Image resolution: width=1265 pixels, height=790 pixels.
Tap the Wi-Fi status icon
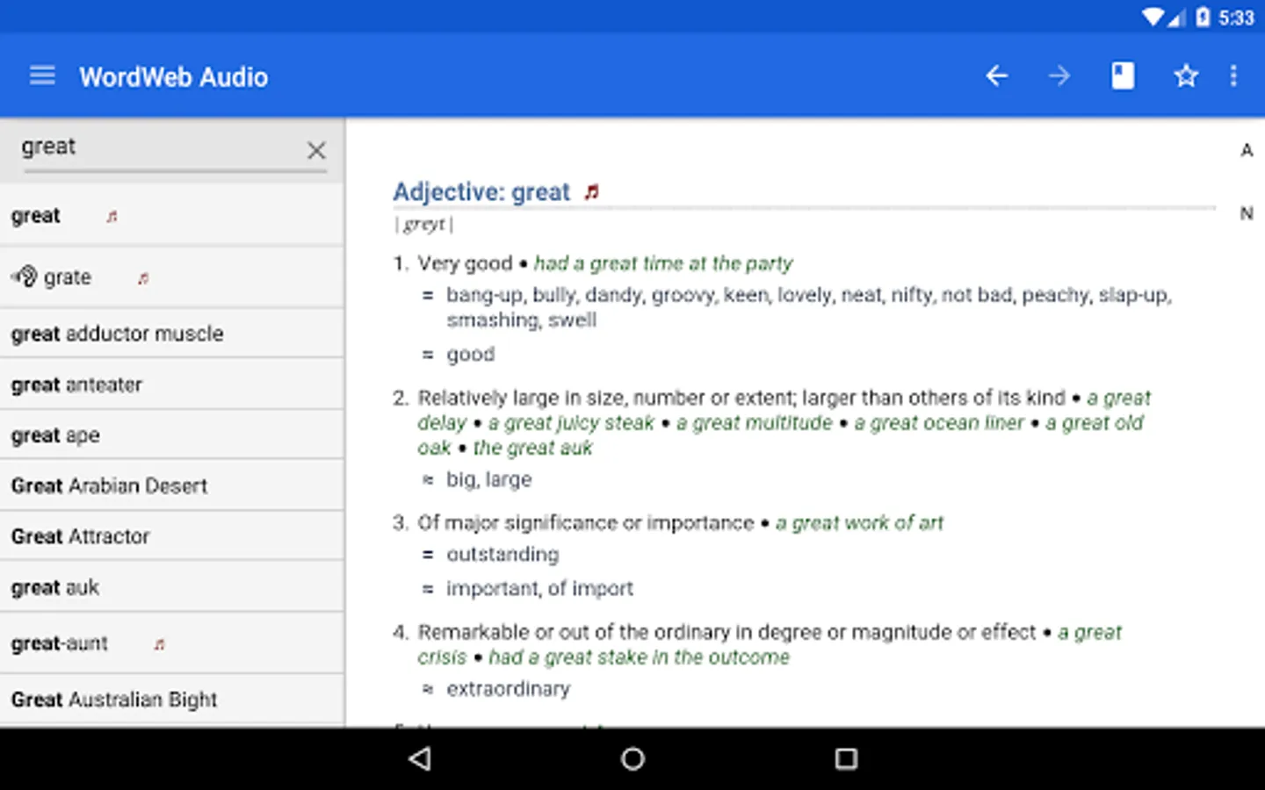(1152, 17)
